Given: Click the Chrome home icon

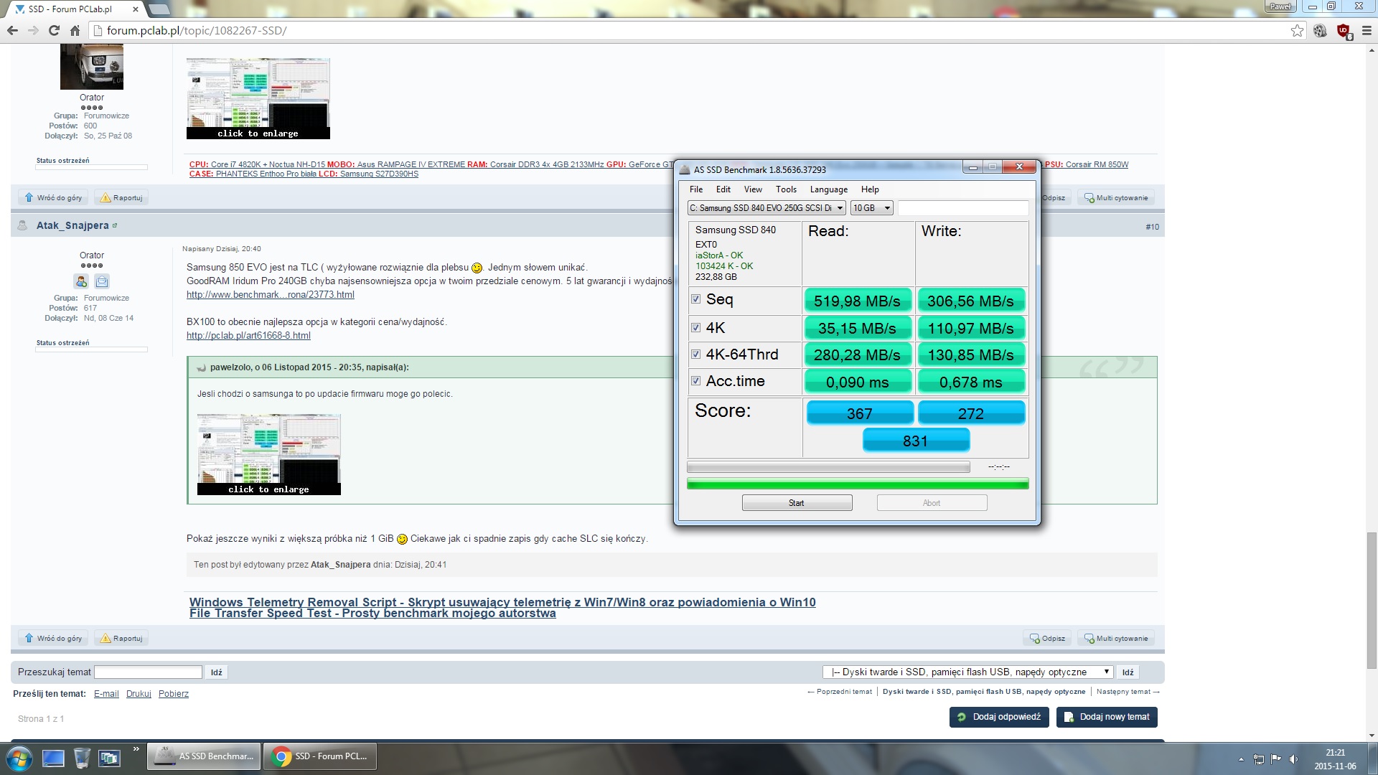Looking at the screenshot, I should click(75, 31).
